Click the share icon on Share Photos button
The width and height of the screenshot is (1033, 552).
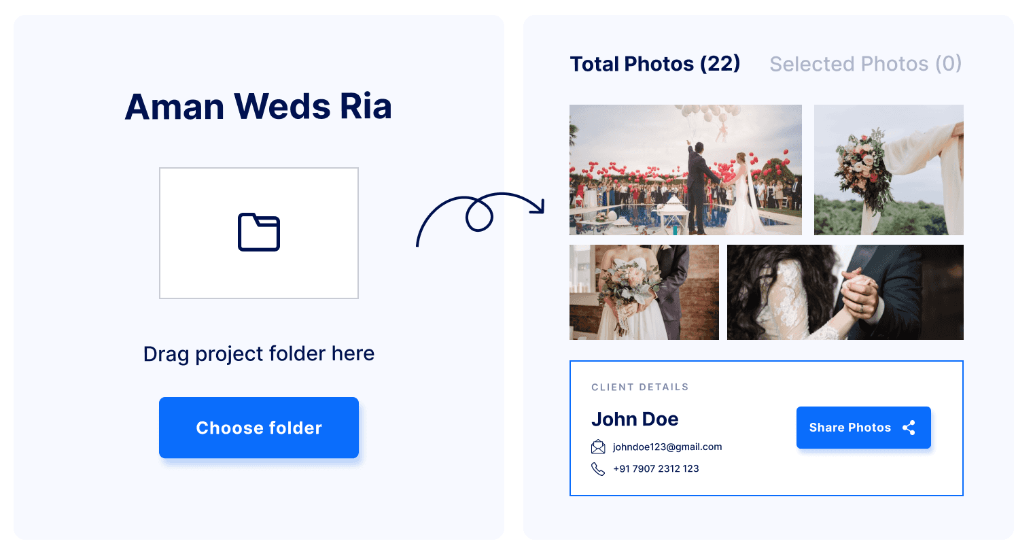pos(909,428)
